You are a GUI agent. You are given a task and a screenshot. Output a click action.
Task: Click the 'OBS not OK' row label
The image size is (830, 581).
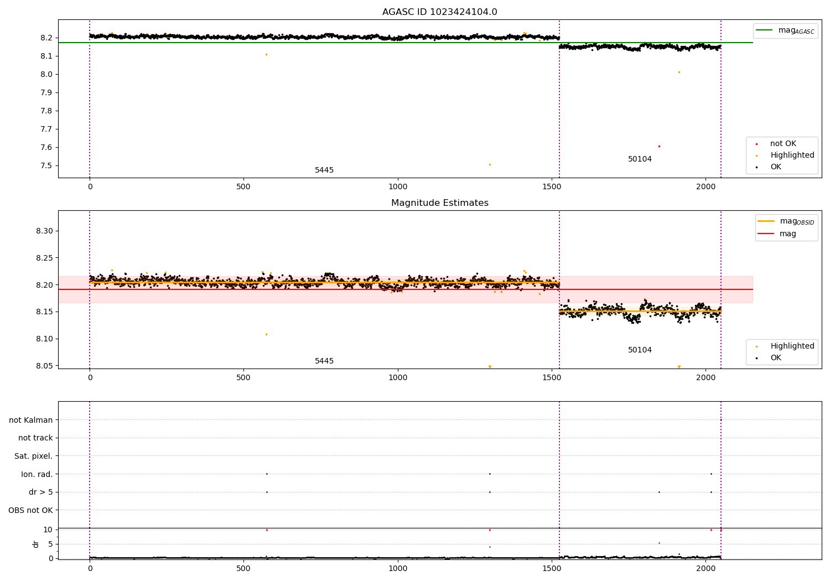(x=30, y=510)
